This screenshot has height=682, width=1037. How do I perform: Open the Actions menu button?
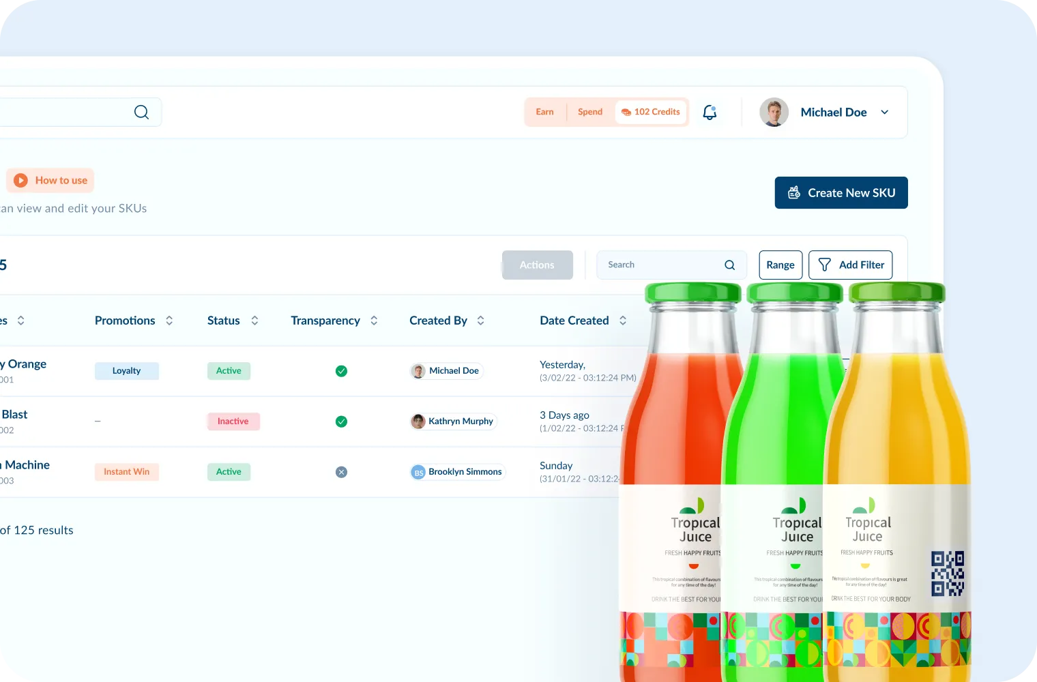tap(538, 265)
